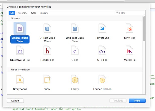Select the Storyboard template icon
Image resolution: width=155 pixels, height=111 pixels.
(x=20, y=79)
